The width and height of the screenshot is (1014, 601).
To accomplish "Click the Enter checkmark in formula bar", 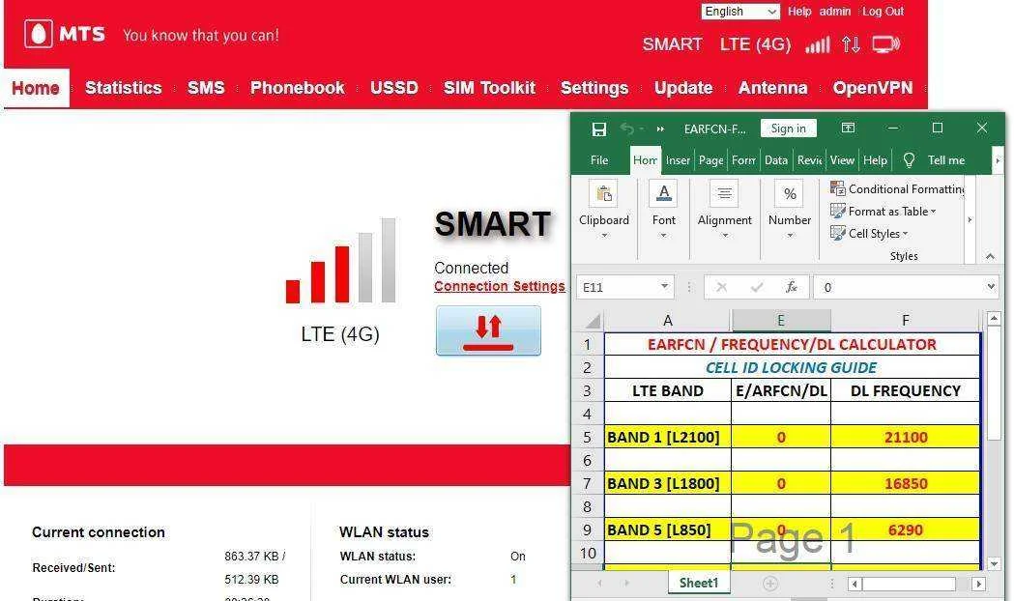I will (x=757, y=287).
